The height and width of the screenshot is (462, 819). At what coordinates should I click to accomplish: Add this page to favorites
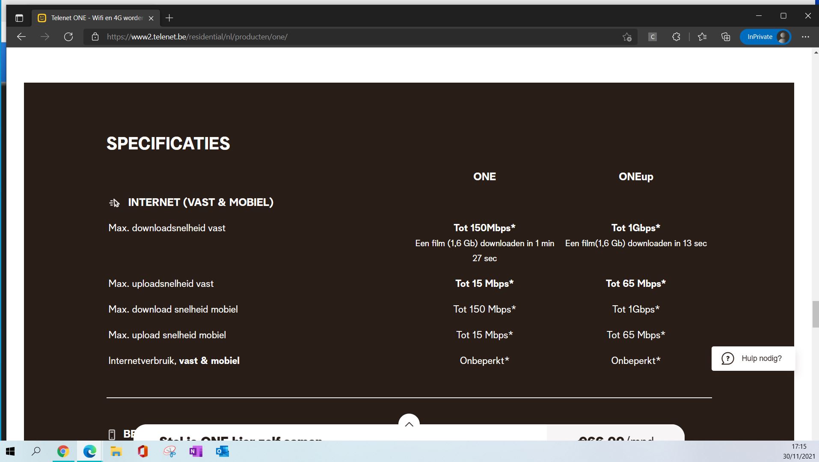[x=627, y=37]
